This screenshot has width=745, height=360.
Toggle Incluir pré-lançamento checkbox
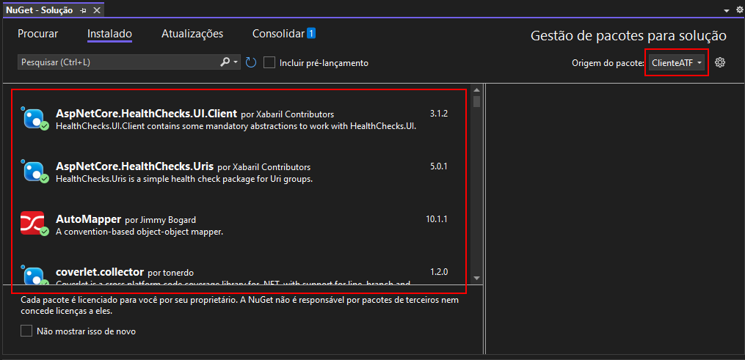point(269,62)
